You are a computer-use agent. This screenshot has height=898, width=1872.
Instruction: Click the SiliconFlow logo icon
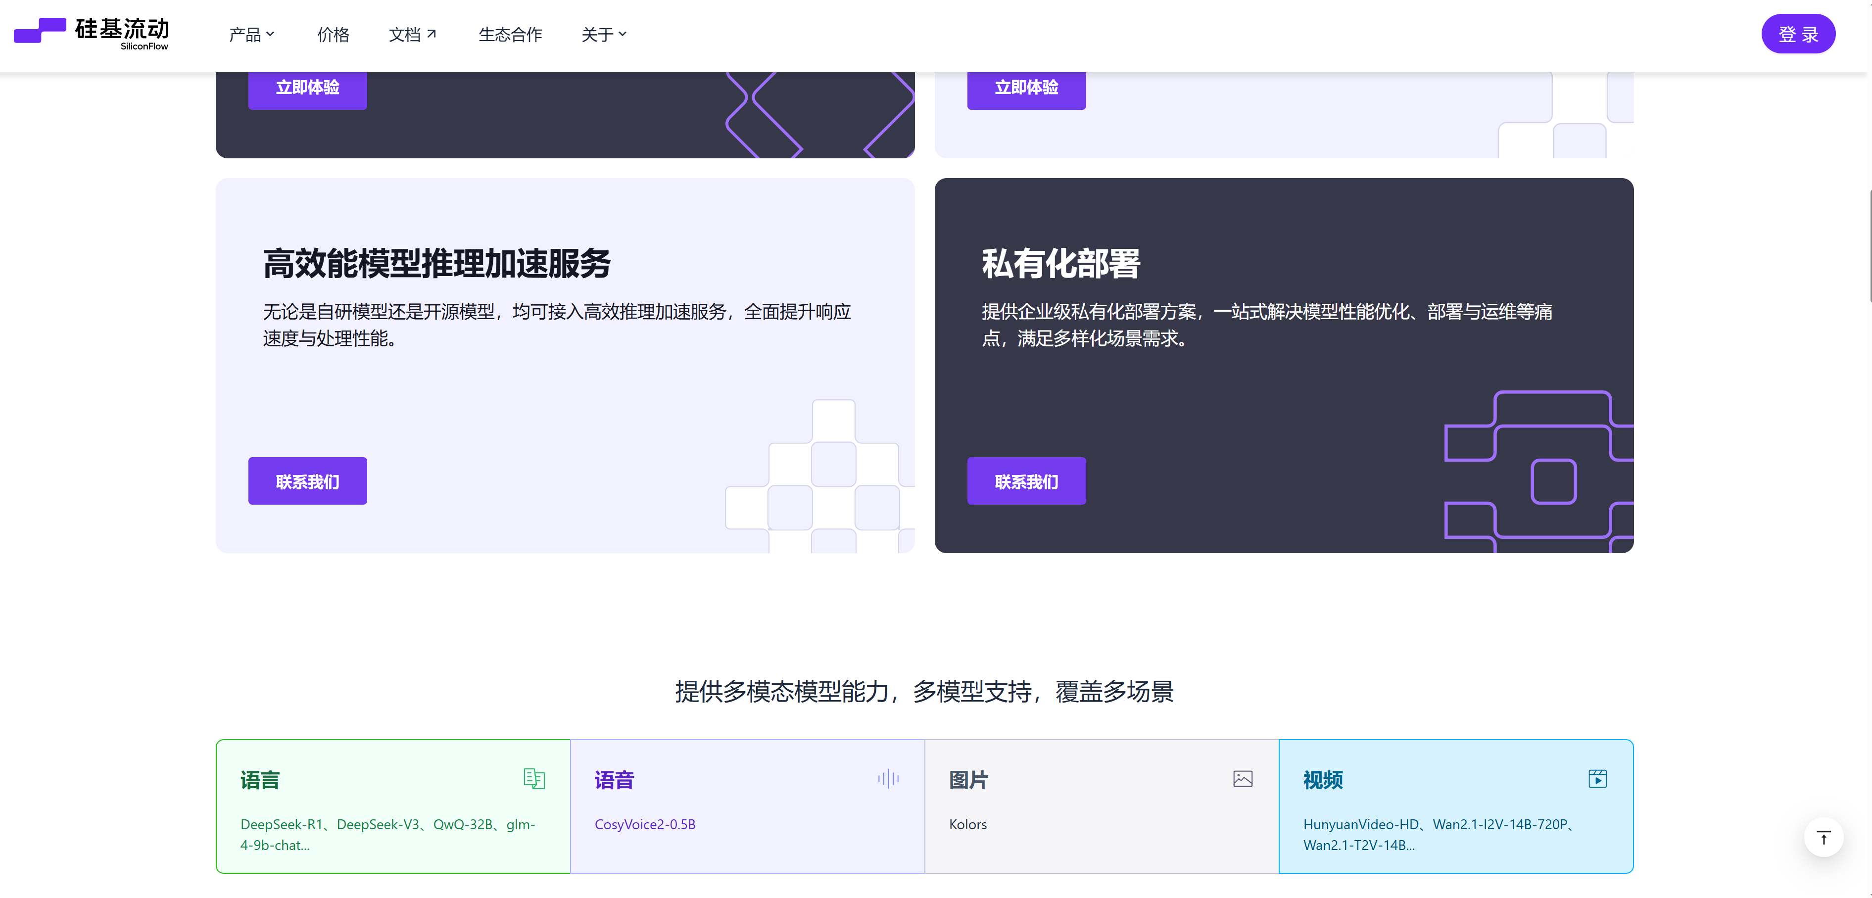point(40,31)
